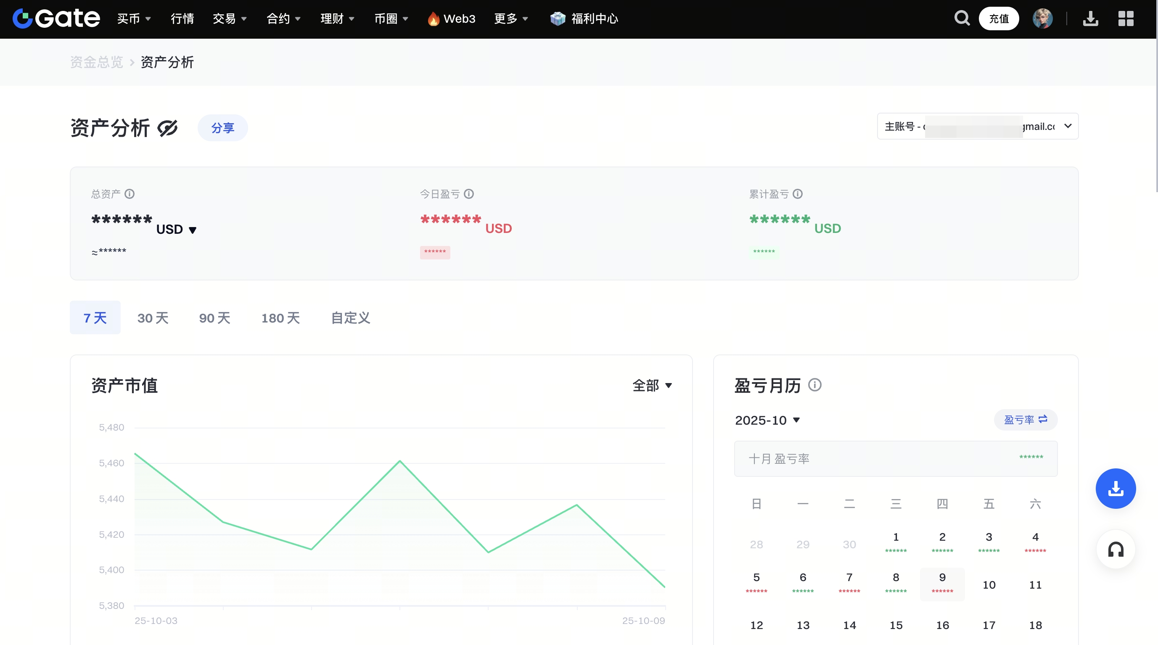Click the download icon in header
Screen dimensions: 1158x645
pos(1090,19)
